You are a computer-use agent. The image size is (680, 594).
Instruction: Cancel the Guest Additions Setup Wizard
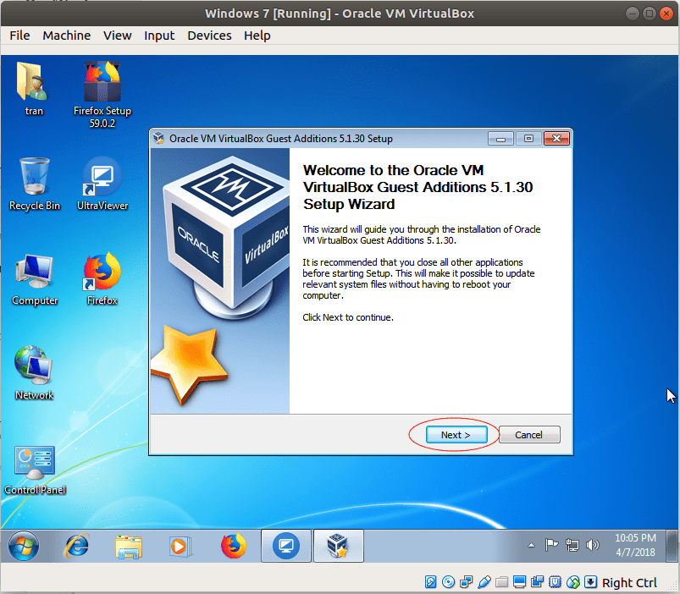[528, 434]
